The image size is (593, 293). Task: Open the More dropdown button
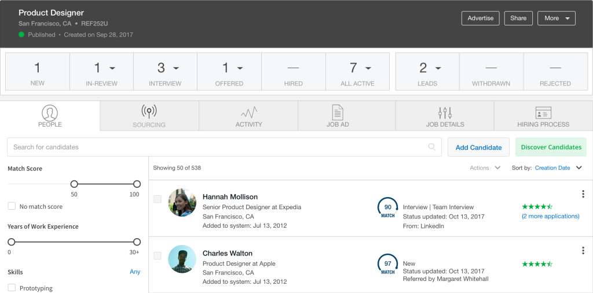[x=556, y=18]
